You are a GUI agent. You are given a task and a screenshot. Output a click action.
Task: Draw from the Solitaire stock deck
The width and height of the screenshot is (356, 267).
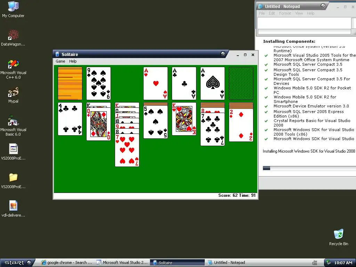[x=70, y=83]
